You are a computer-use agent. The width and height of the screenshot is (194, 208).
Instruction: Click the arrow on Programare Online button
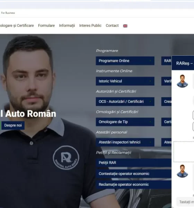(x=150, y=61)
